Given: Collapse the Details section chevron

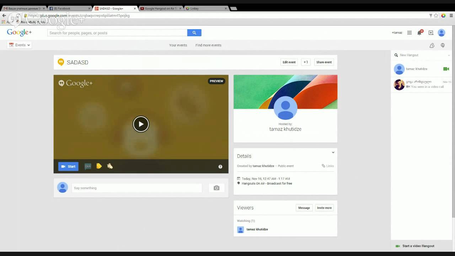Looking at the screenshot, I should (x=333, y=153).
